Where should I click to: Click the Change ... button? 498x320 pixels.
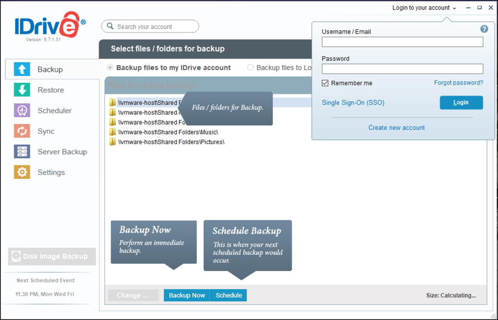[x=133, y=295]
